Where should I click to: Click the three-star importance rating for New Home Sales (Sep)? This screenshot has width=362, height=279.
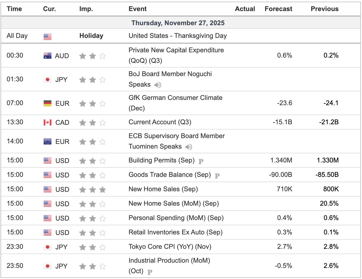click(x=92, y=190)
